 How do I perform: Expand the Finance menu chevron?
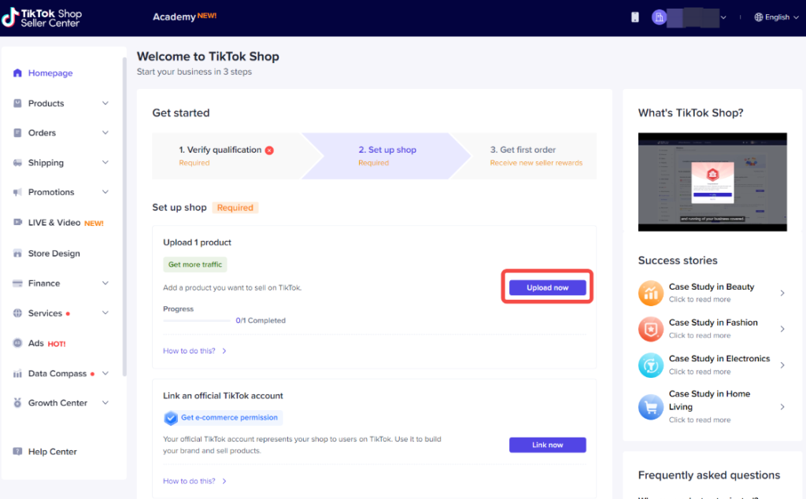coord(105,283)
